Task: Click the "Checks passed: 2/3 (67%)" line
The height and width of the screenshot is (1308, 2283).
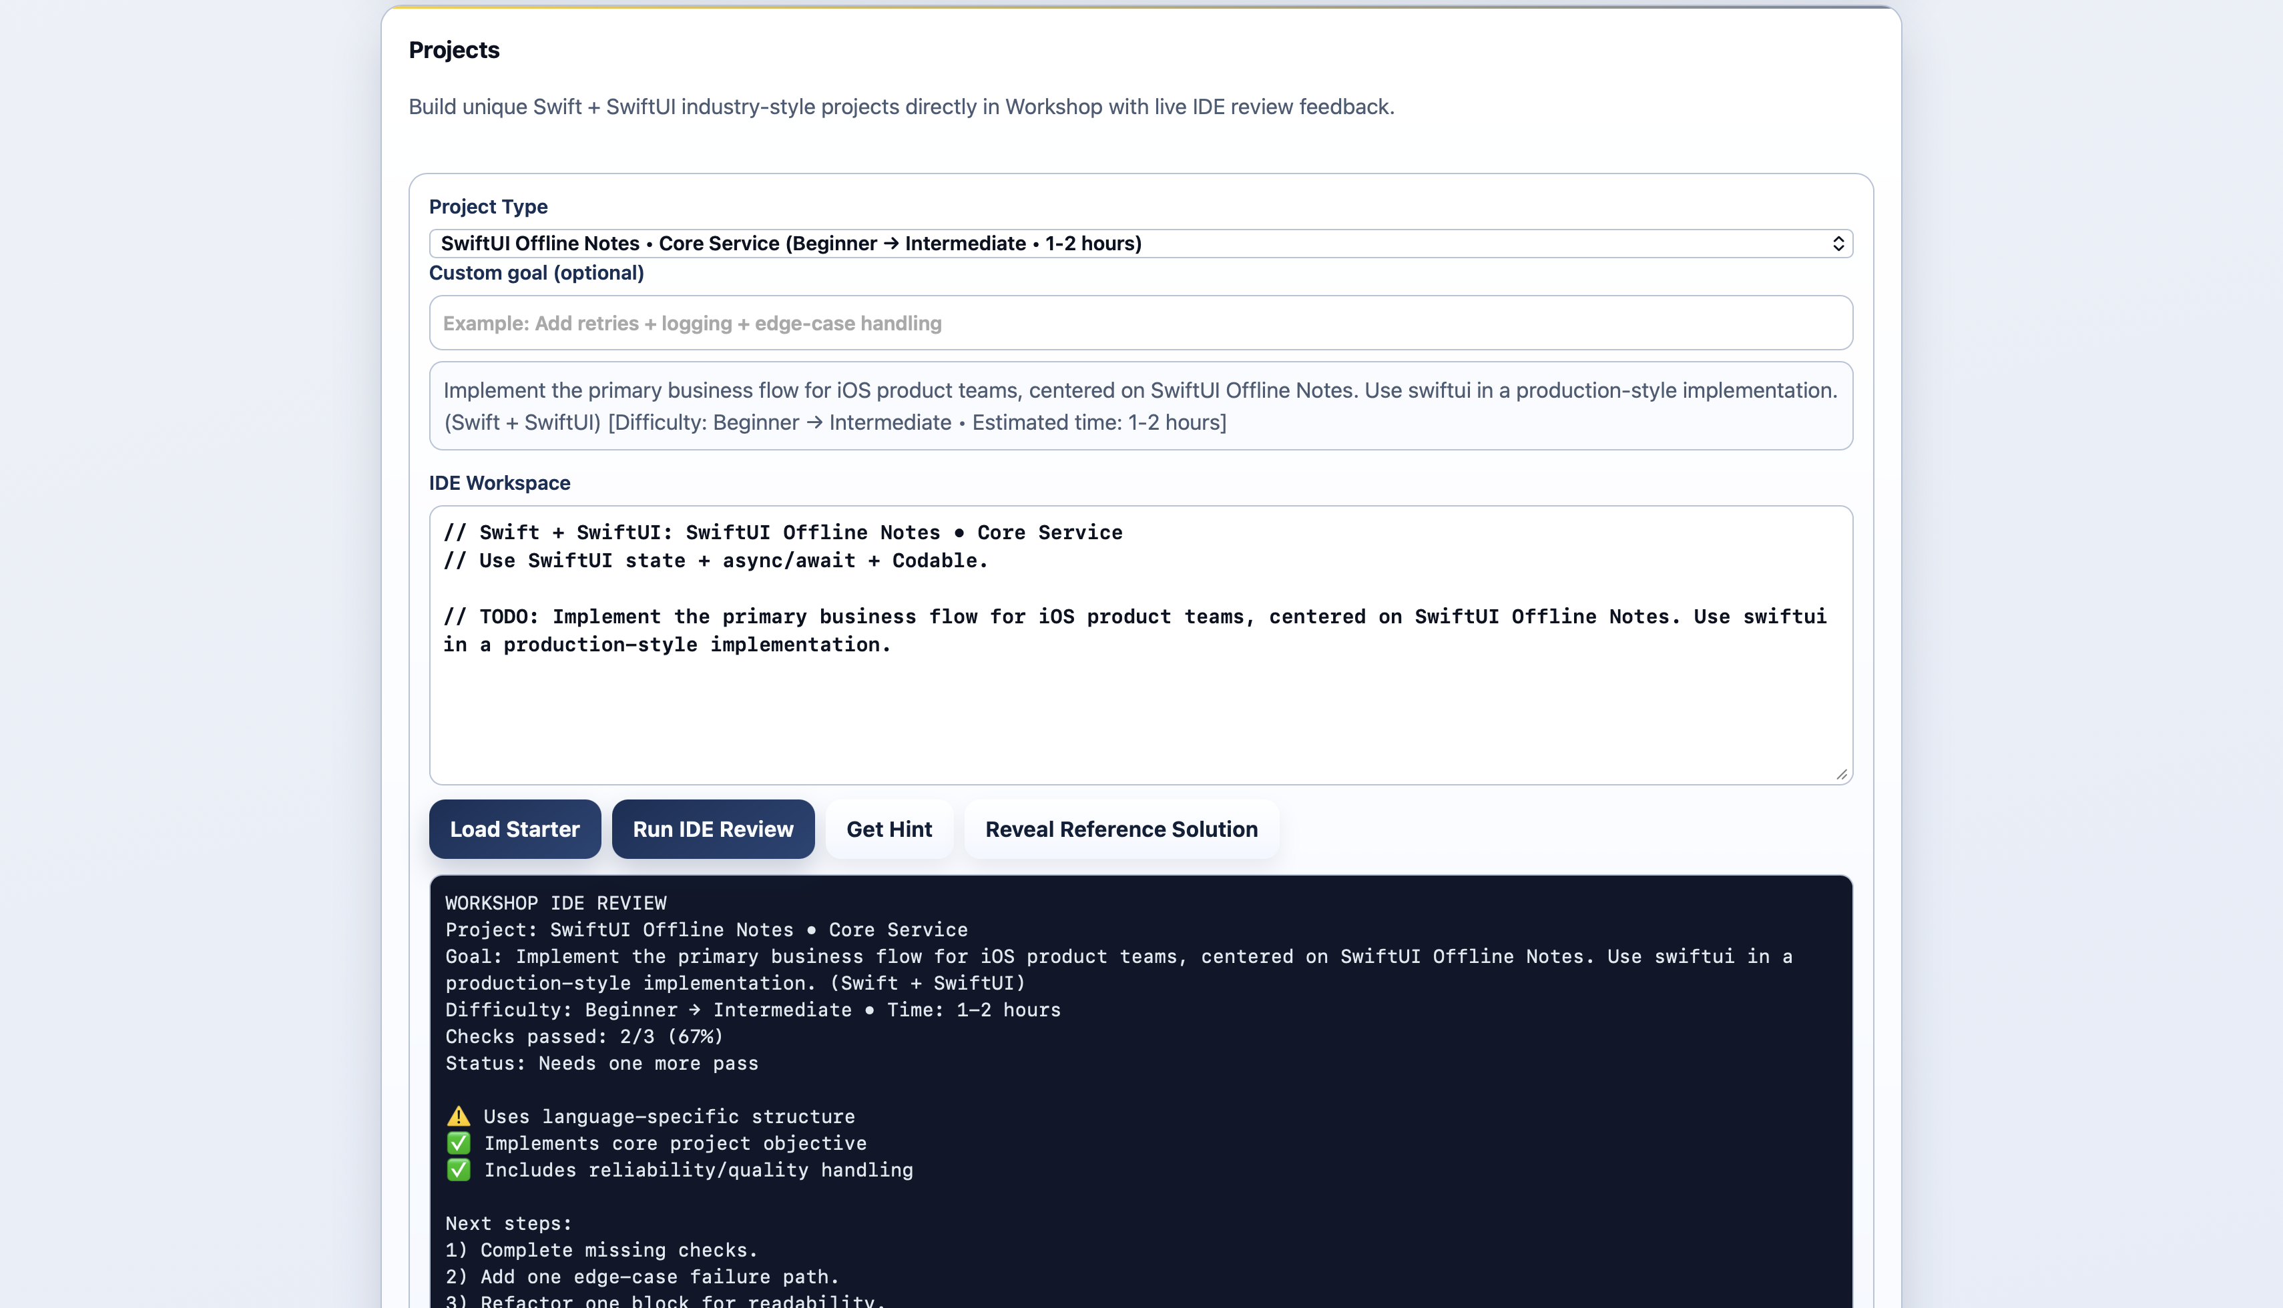Action: point(584,1036)
